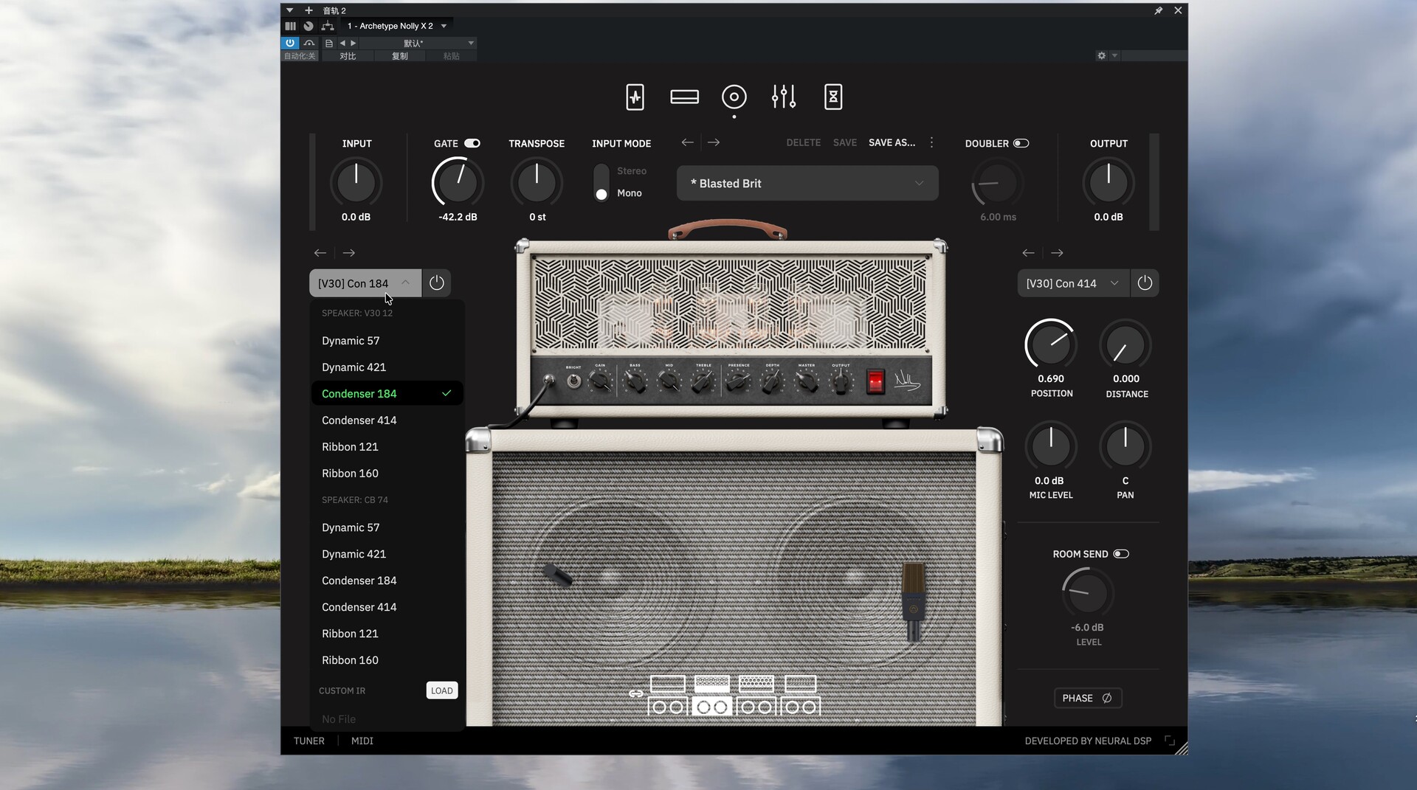Enable the Room Send toggle
This screenshot has width=1417, height=790.
1120,554
